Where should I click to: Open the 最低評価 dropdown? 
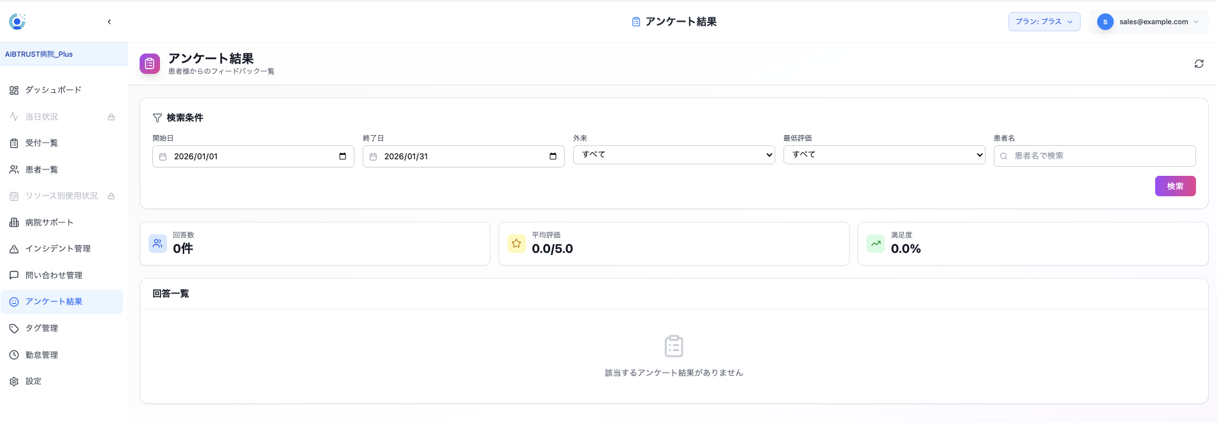coord(884,155)
